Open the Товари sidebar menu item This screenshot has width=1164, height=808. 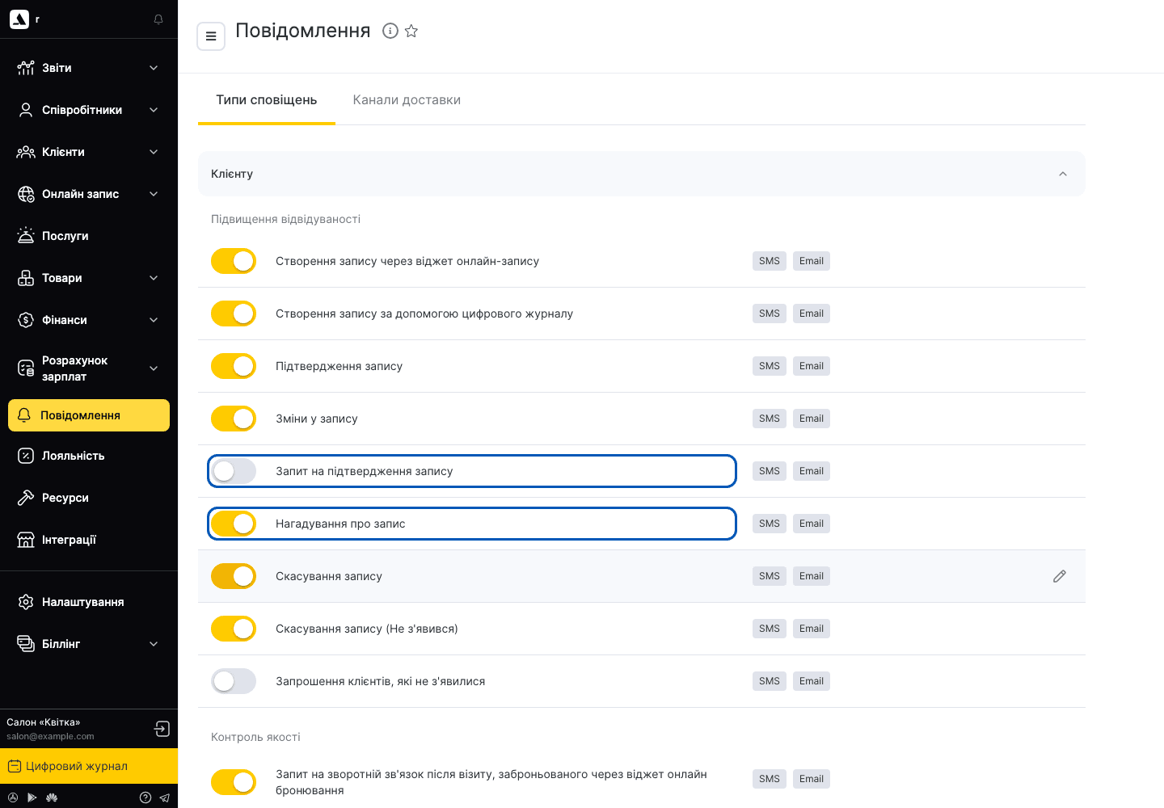coord(89,278)
